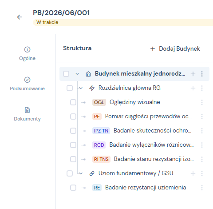Screen dimensions: 213x209
Task: Open the Ogólne info section
Action: point(27,54)
